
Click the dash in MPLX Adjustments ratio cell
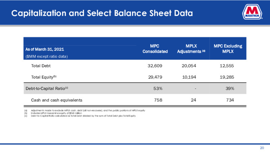click(195, 88)
